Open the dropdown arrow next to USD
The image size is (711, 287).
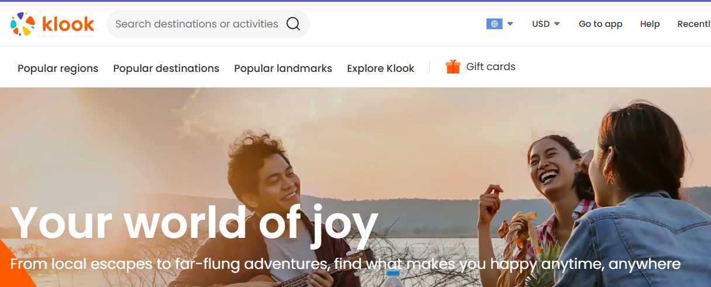click(x=557, y=24)
